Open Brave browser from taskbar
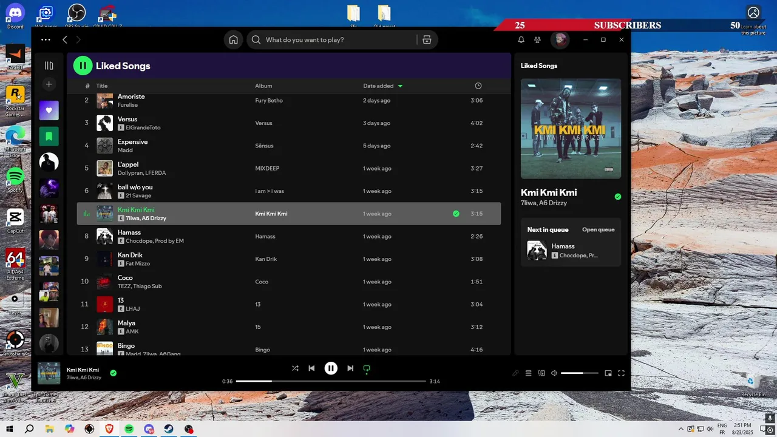 pyautogui.click(x=109, y=429)
